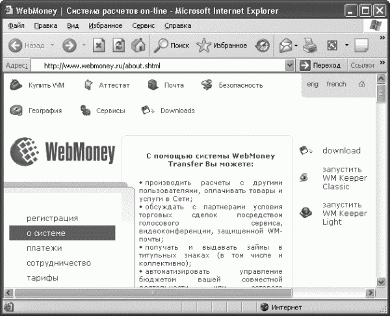Open the География link
Screen dimensions: 390x316
click(45, 111)
